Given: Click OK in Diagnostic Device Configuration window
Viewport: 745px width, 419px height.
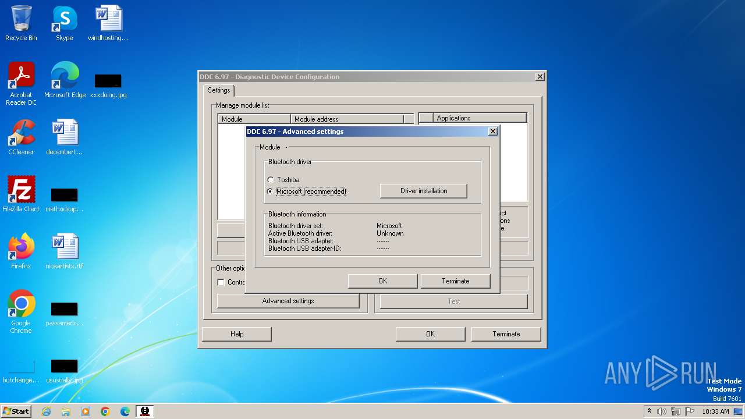Looking at the screenshot, I should pyautogui.click(x=430, y=334).
